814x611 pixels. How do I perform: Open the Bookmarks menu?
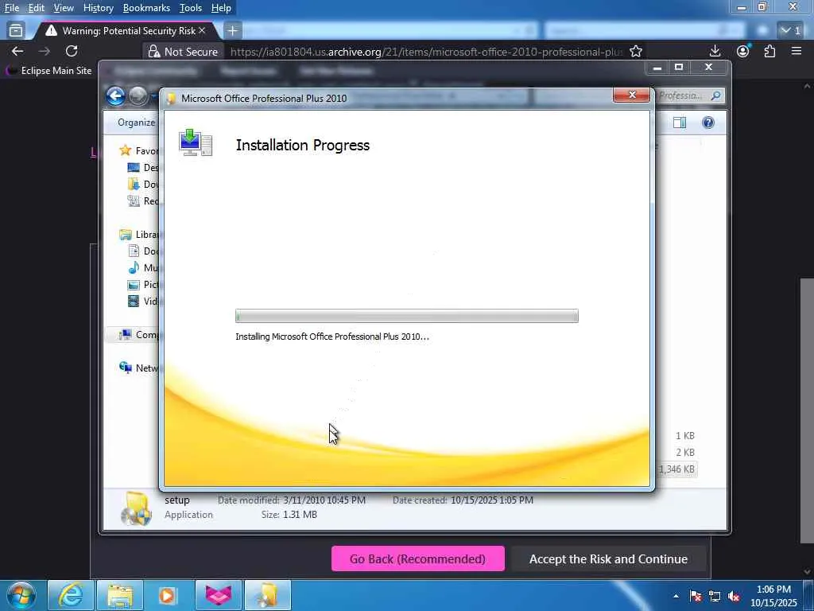[146, 8]
